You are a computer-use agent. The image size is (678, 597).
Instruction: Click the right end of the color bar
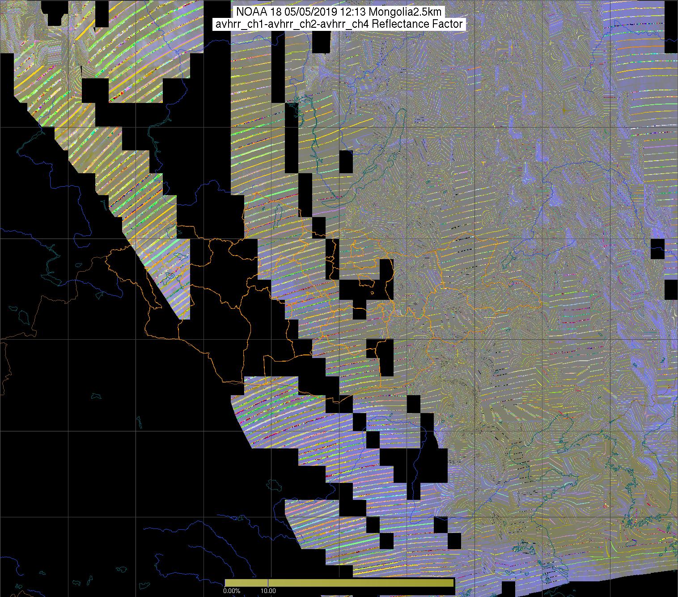click(x=452, y=583)
